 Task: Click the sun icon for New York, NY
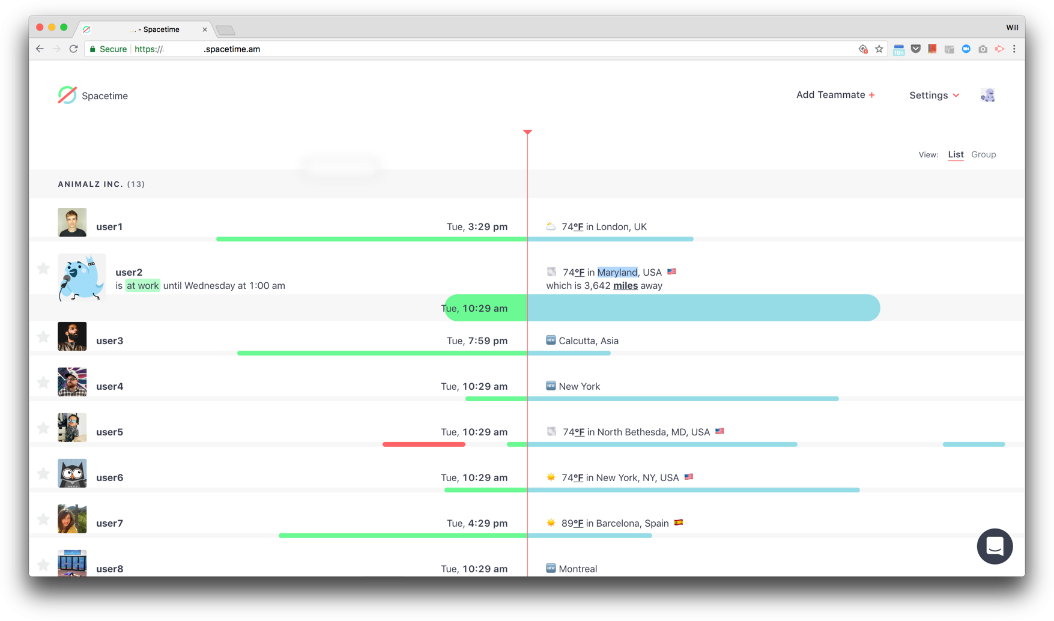coord(551,477)
